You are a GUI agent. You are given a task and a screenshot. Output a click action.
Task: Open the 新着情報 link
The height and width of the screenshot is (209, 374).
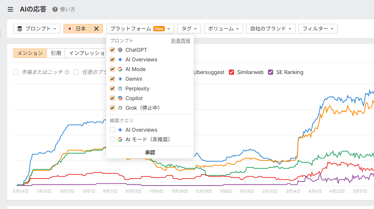pyautogui.click(x=180, y=41)
